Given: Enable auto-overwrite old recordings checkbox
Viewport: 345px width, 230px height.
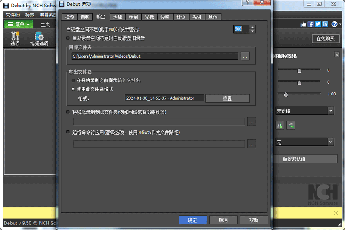Looking at the screenshot, I should pos(68,38).
